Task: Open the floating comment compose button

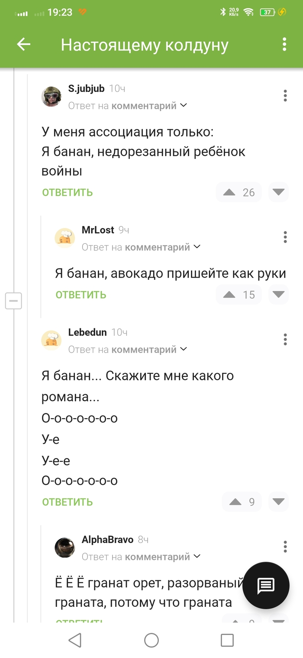Action: pyautogui.click(x=265, y=586)
